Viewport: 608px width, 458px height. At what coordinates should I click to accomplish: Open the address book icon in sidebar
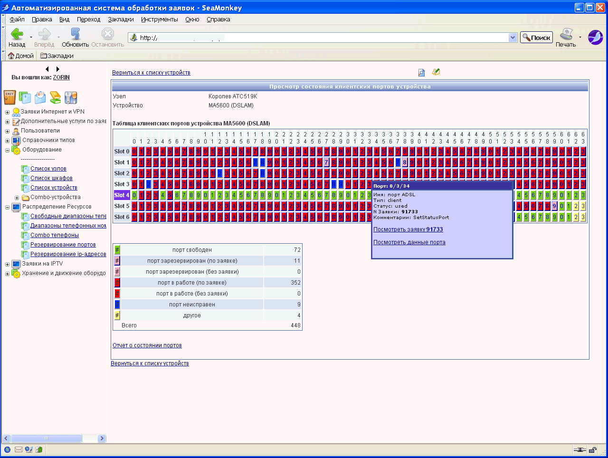(x=26, y=97)
